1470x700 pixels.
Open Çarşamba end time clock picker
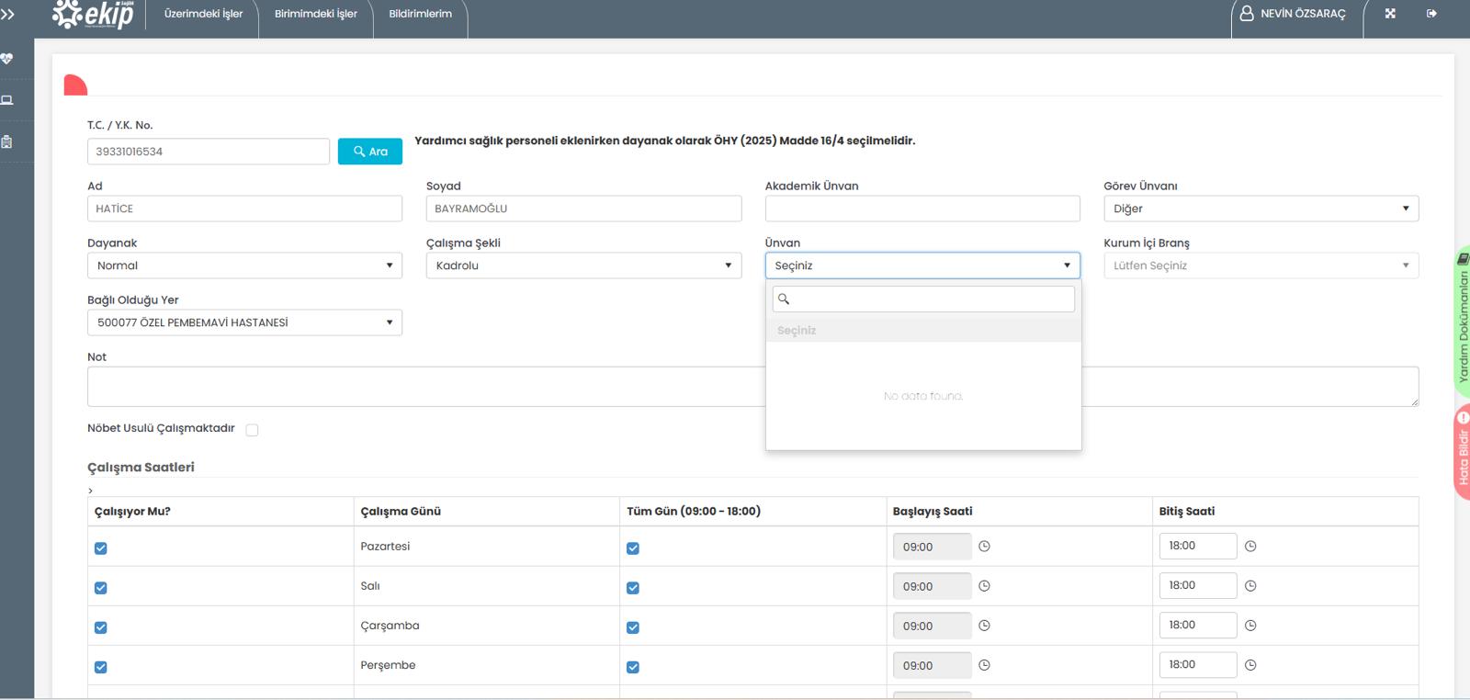1250,626
